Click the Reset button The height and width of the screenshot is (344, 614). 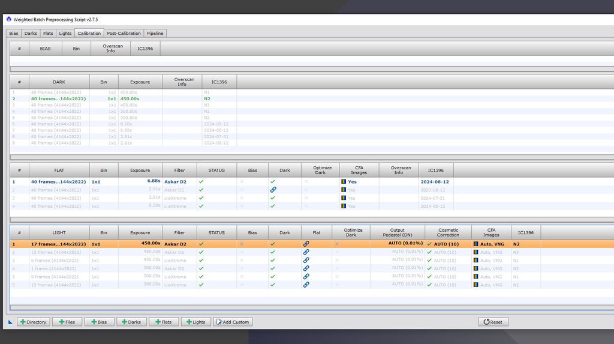point(493,322)
